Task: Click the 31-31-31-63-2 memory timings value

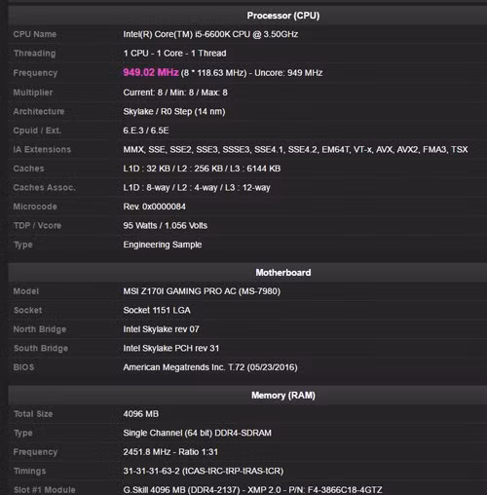Action: (x=204, y=471)
